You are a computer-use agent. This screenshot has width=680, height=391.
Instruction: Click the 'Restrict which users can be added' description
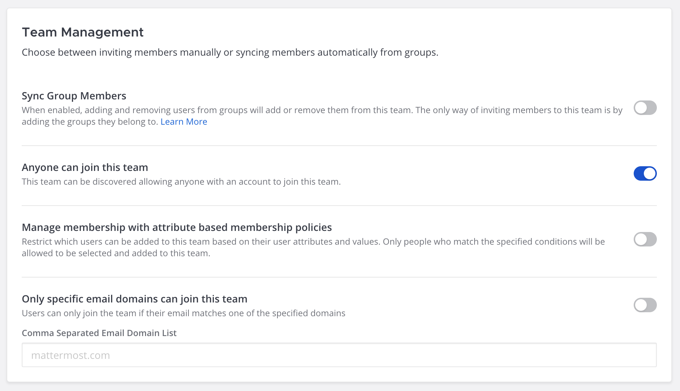(313, 248)
